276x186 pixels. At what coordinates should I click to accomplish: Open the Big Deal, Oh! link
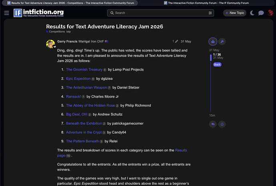76,114
